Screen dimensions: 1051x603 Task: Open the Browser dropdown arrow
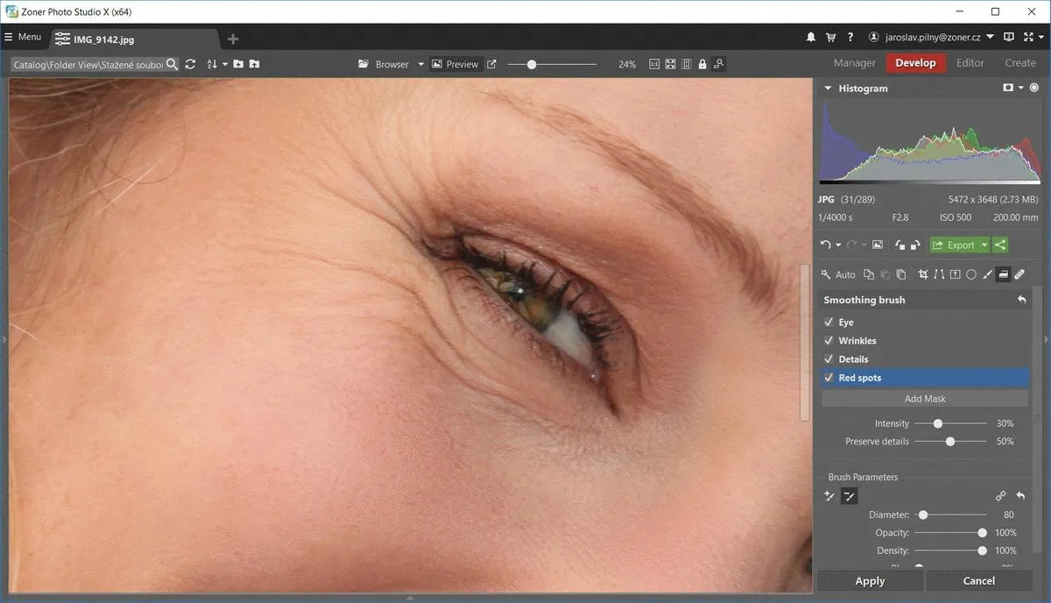pos(420,64)
